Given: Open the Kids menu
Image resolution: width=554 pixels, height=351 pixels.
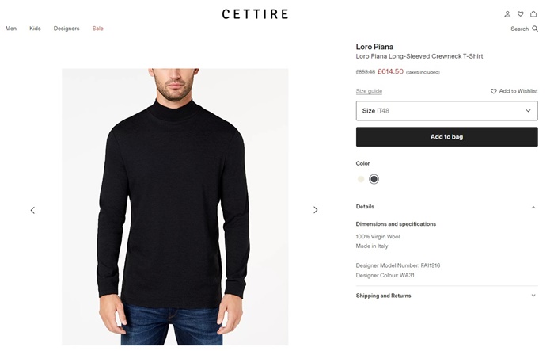Looking at the screenshot, I should coord(35,29).
